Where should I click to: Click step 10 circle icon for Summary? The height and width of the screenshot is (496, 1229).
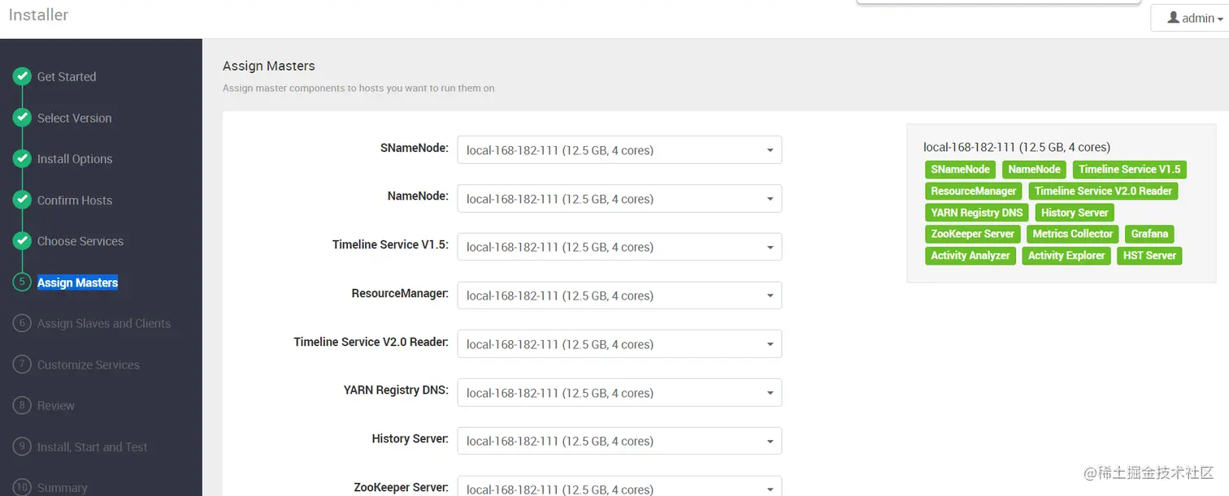click(x=22, y=487)
